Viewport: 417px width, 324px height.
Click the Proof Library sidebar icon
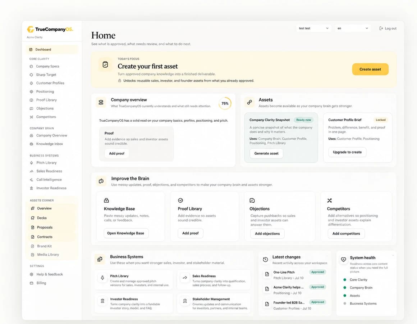[x=31, y=100]
